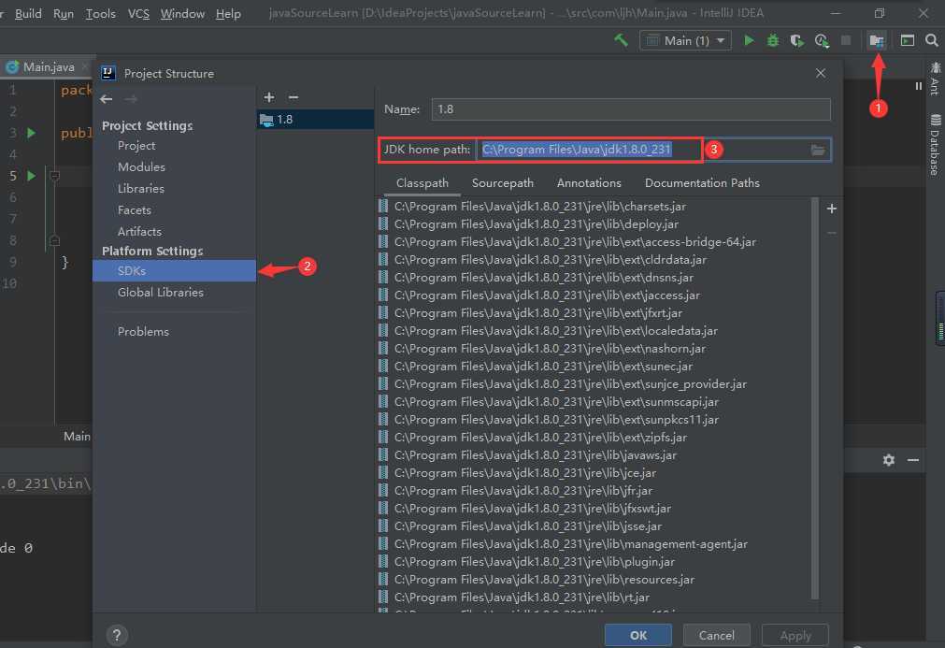Open the Build menu
The width and height of the screenshot is (945, 648).
tap(28, 13)
